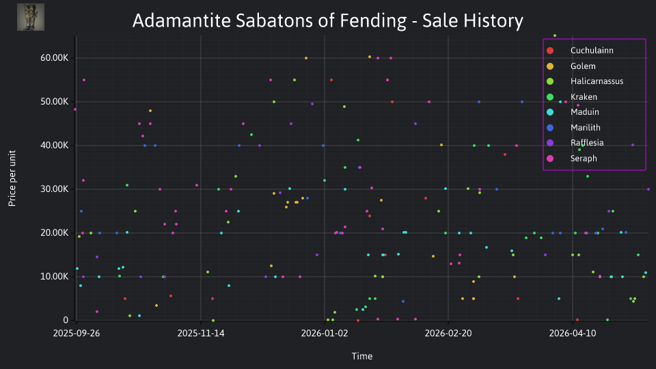The width and height of the screenshot is (656, 369).
Task: Click the Adamantite Sabatons item icon
Action: click(x=31, y=17)
